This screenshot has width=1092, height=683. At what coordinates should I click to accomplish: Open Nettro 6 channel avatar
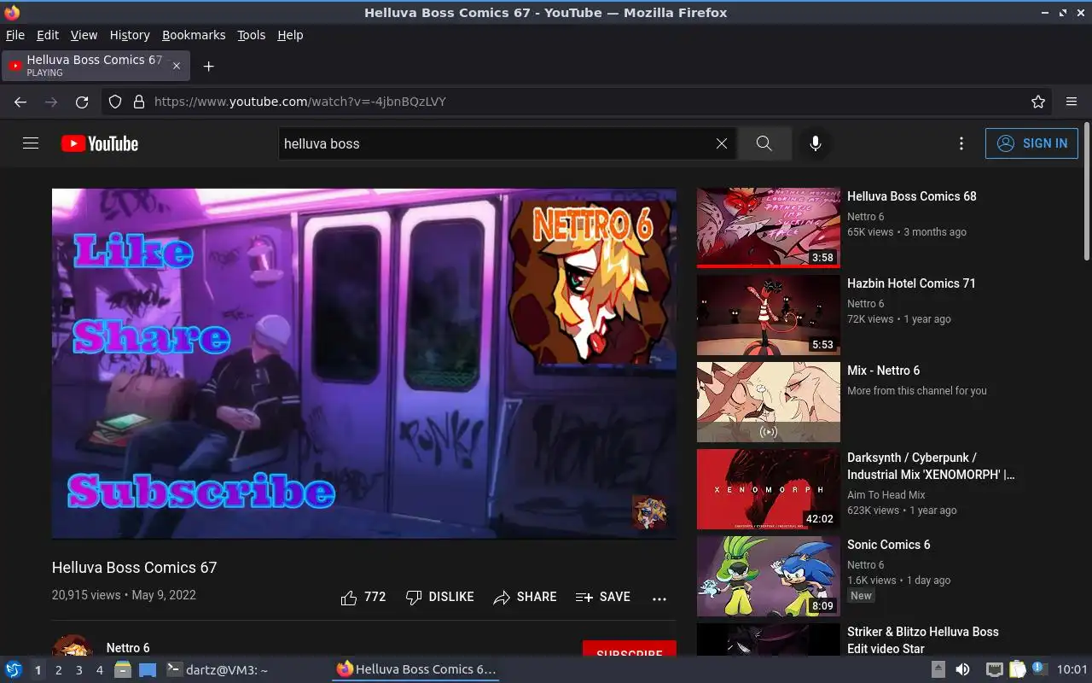pos(73,646)
